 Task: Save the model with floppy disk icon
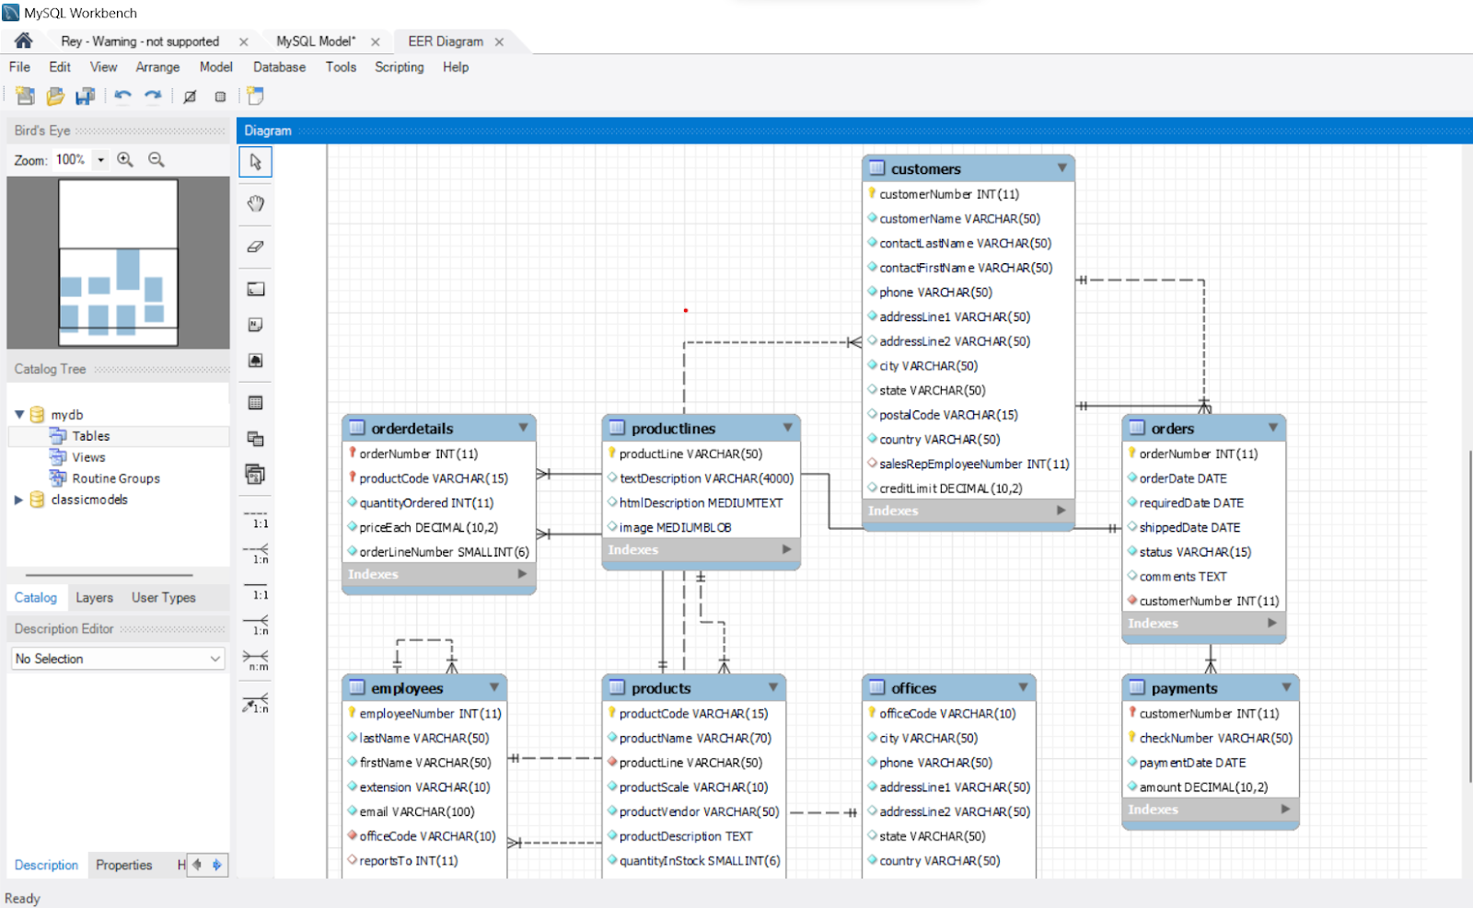point(86,96)
